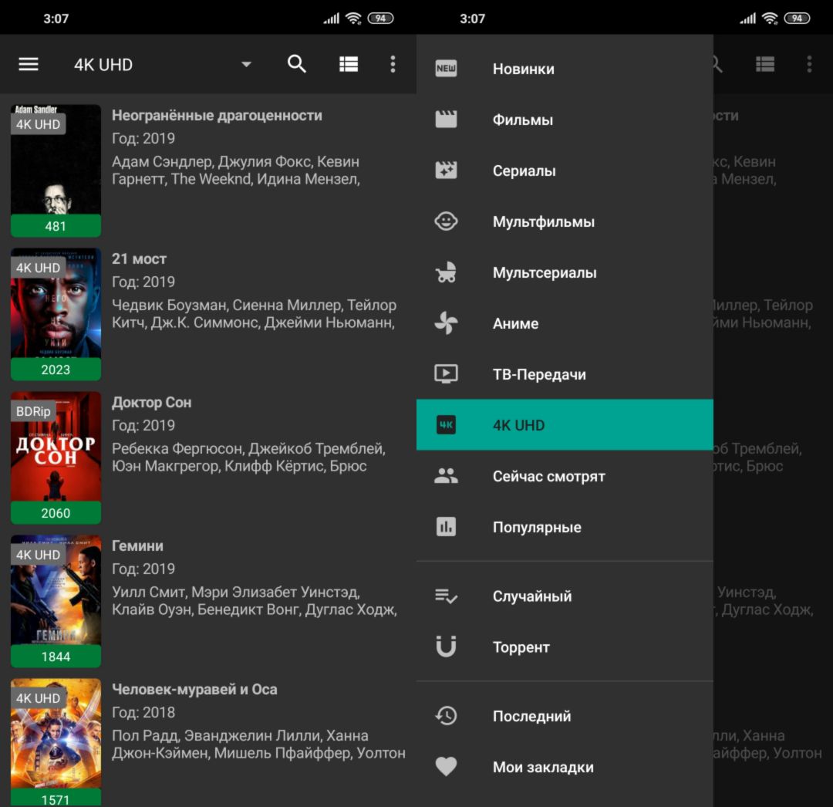Open the hamburger navigation menu
The width and height of the screenshot is (833, 807).
click(29, 65)
